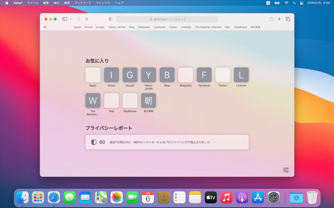Click the search or website address field
The height and width of the screenshot is (208, 334).
point(167,19)
